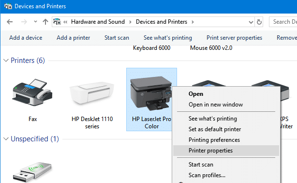Click the Devices and Printers title bar icon
297x183 pixels.
(x=8, y=6)
